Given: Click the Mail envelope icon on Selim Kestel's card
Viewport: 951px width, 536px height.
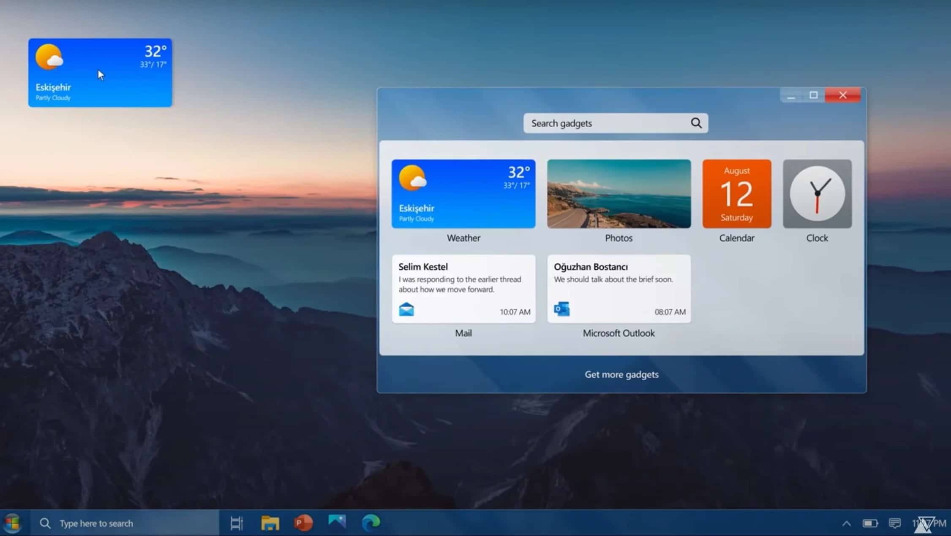Looking at the screenshot, I should click(406, 309).
